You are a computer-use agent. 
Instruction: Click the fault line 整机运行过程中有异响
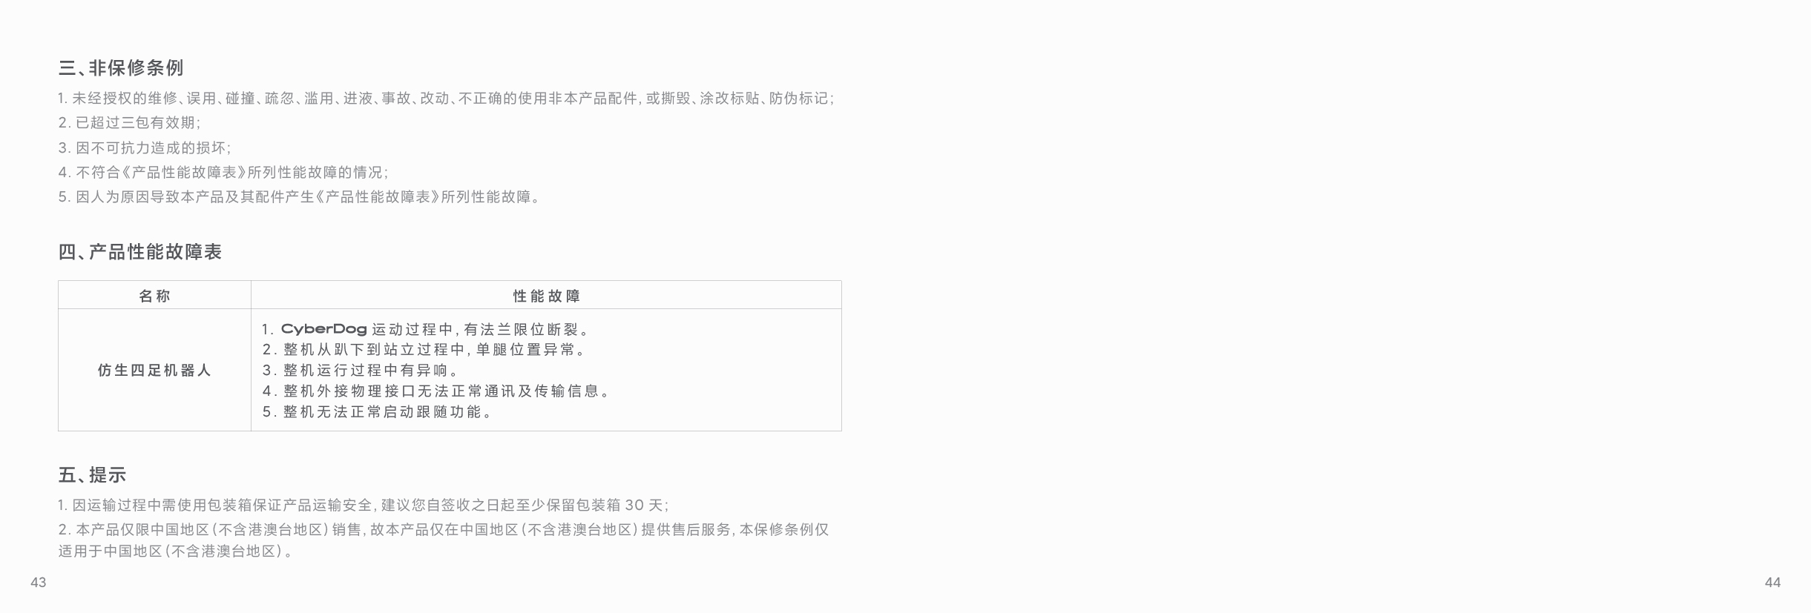(361, 370)
